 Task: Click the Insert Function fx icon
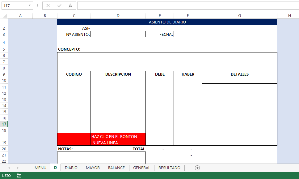pos(70,6)
